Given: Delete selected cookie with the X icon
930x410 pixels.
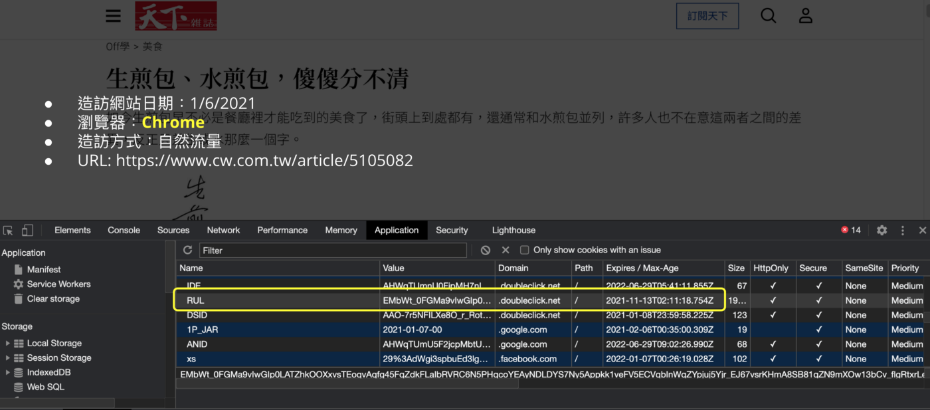Looking at the screenshot, I should coord(506,251).
